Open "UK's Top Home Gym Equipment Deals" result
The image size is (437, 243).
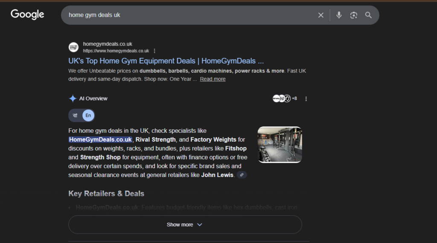166,61
